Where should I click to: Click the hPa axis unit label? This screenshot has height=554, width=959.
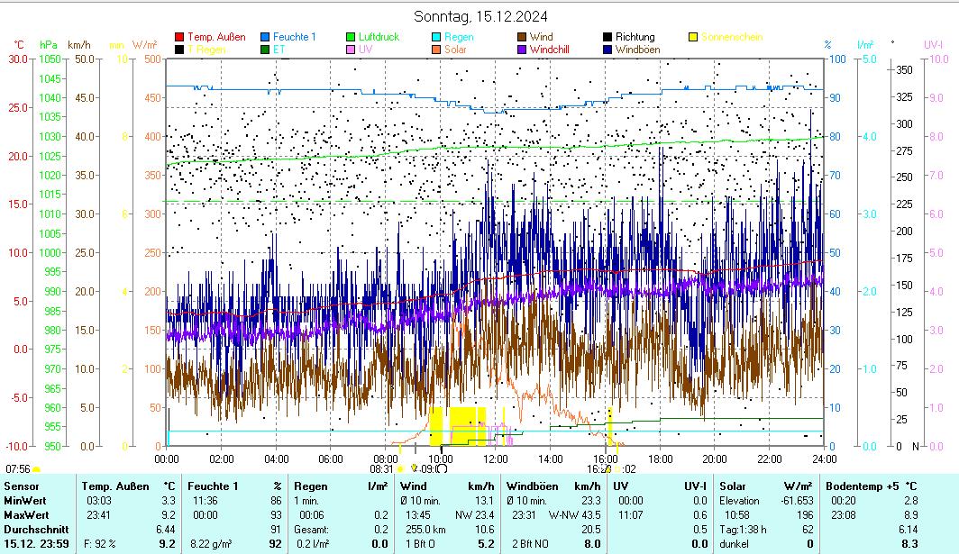click(49, 44)
